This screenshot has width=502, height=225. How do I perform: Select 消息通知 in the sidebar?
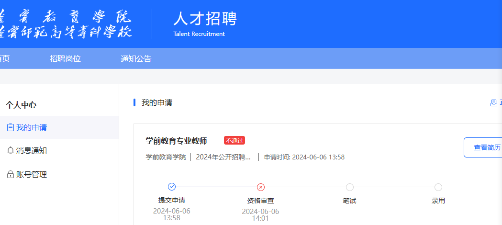32,151
